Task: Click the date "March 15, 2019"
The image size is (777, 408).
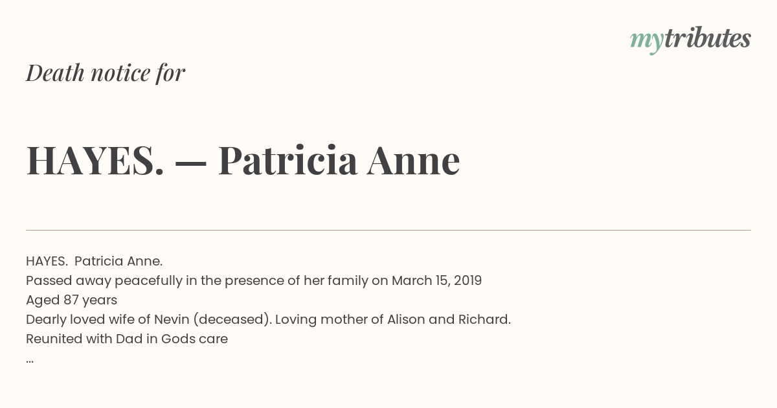Action: [x=437, y=281]
